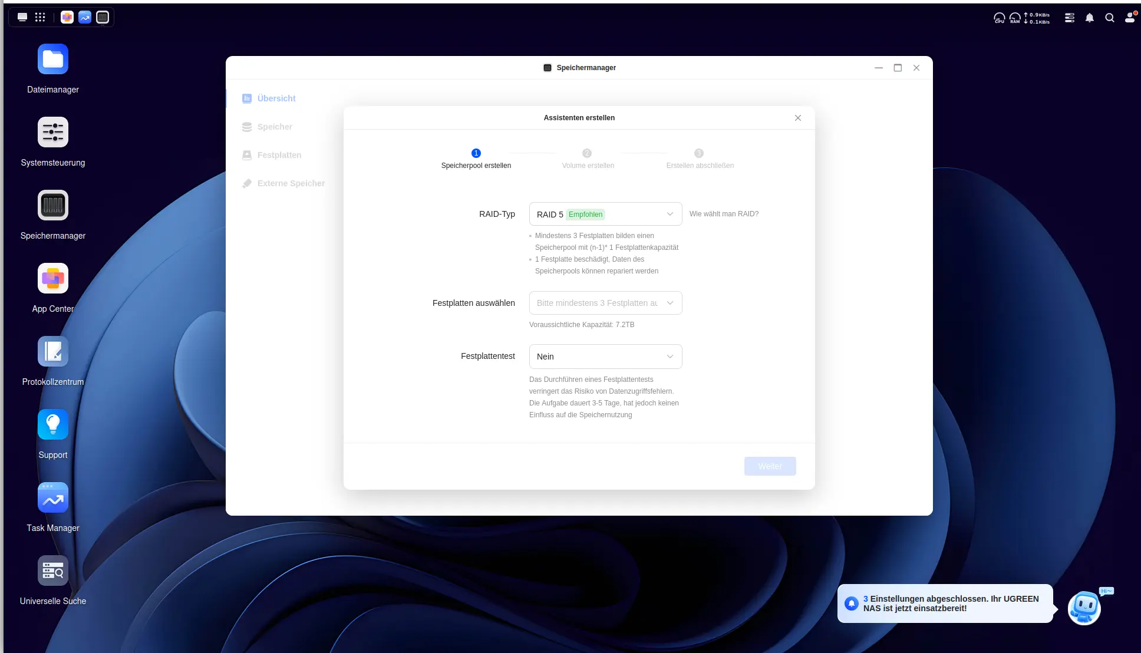Click the Weiter button
The image size is (1141, 653).
pyautogui.click(x=770, y=466)
